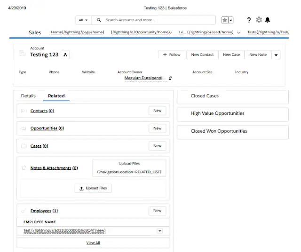Click the New Contact button
This screenshot has width=301, height=252.
point(202,55)
